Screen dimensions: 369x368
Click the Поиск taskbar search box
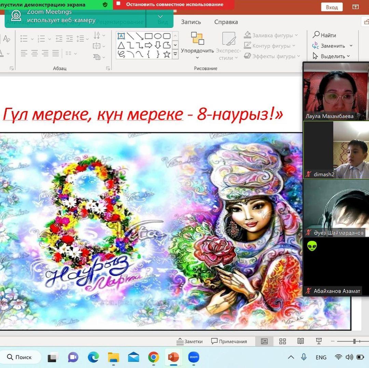(x=20, y=357)
